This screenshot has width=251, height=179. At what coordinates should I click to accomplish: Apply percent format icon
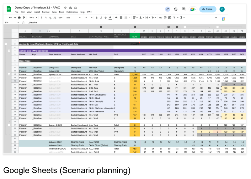click(x=46, y=18)
